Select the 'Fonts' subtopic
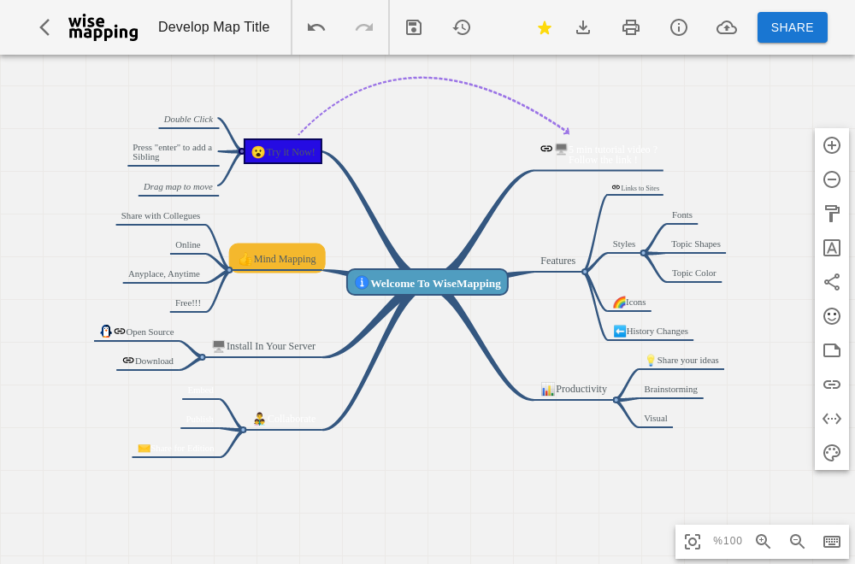The image size is (855, 564). click(x=682, y=215)
